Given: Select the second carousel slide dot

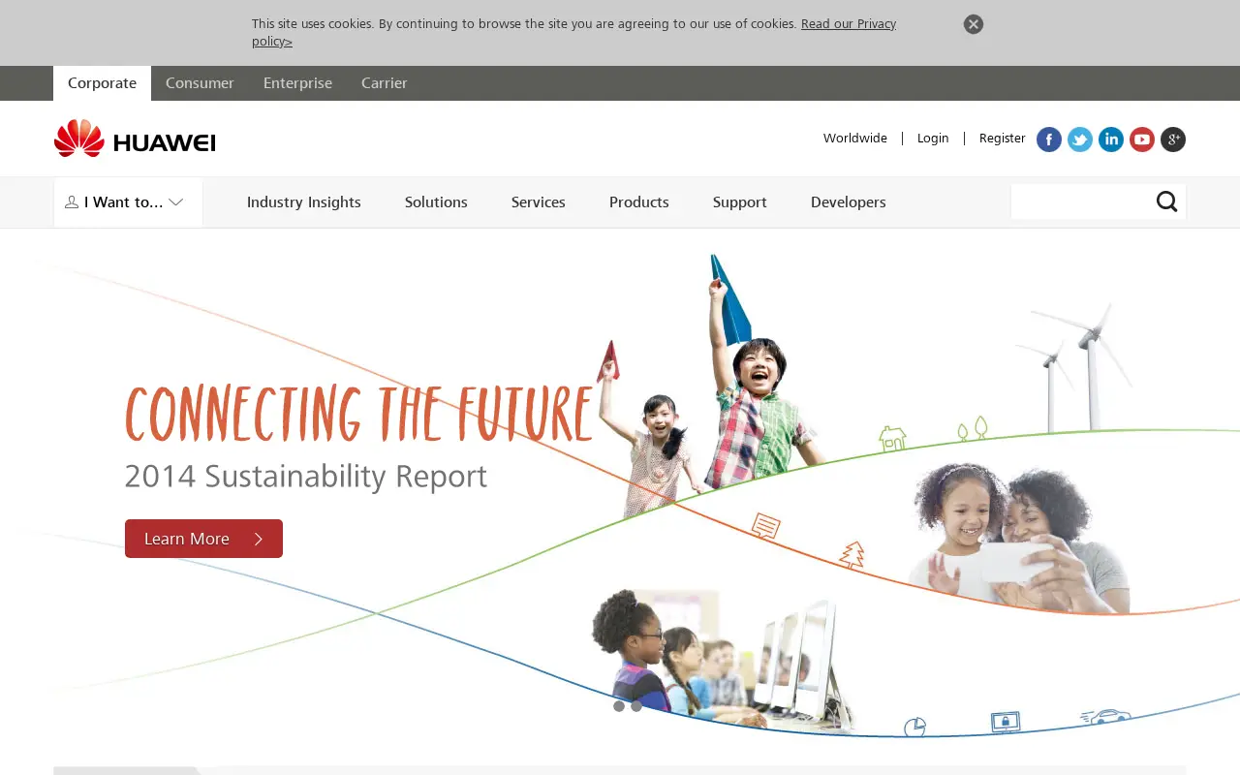Looking at the screenshot, I should [636, 706].
